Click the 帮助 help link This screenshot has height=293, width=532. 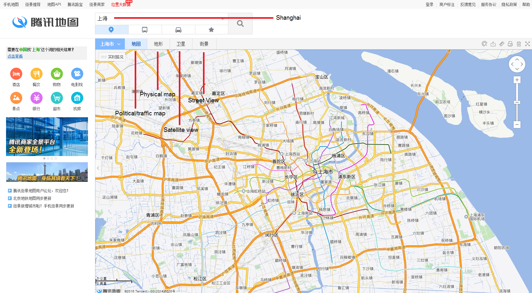tap(526, 4)
